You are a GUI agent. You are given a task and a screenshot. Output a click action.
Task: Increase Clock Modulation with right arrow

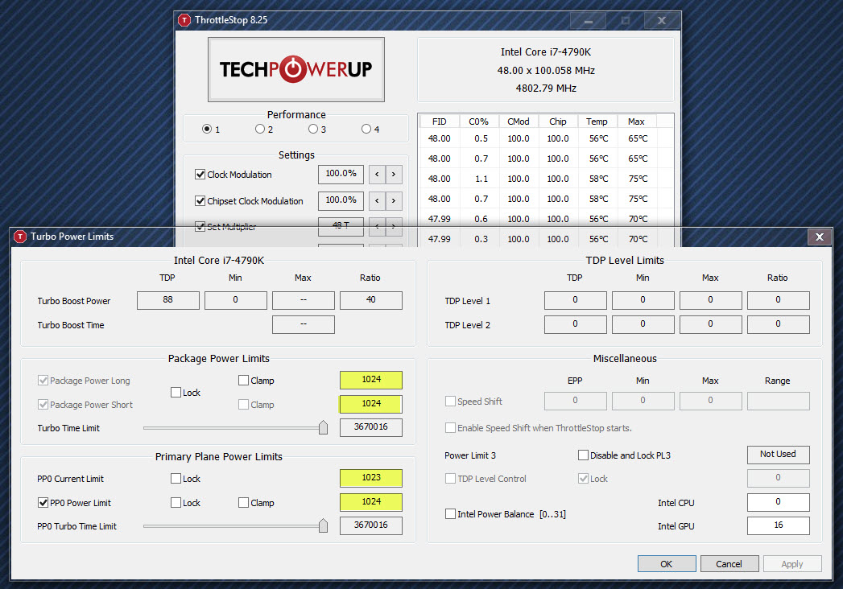tap(394, 174)
